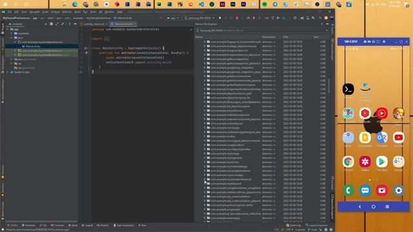Click the locate target icon in Project panel
413x232 pixels.
[52, 24]
